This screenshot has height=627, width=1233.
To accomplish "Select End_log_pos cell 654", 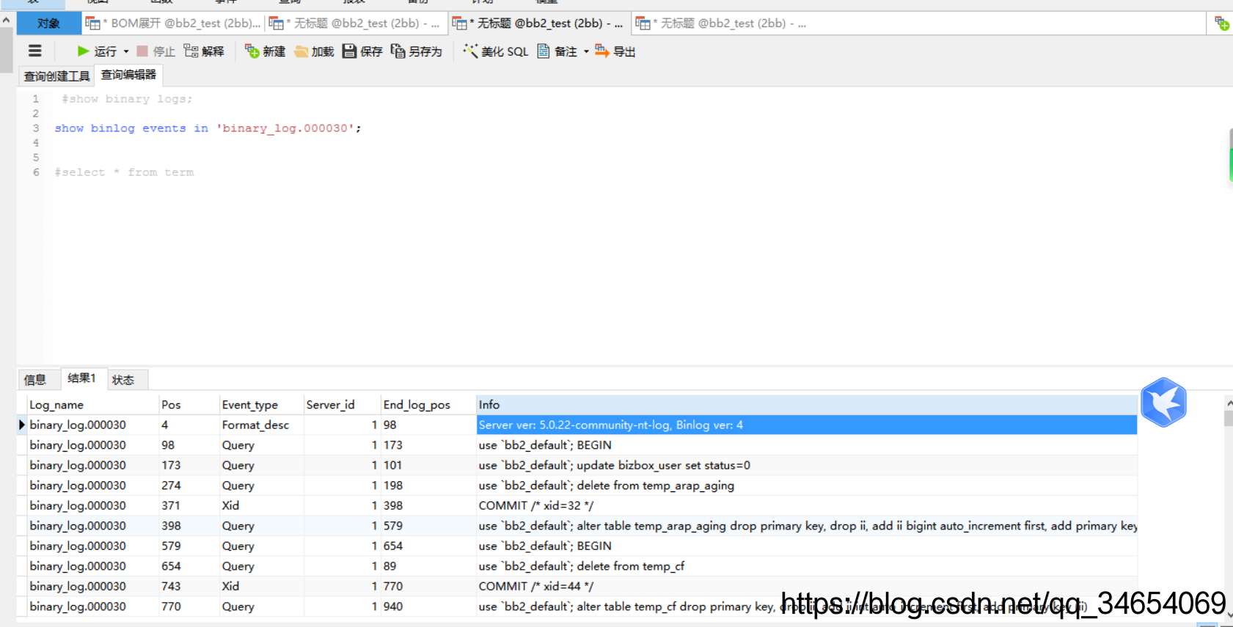I will point(428,546).
